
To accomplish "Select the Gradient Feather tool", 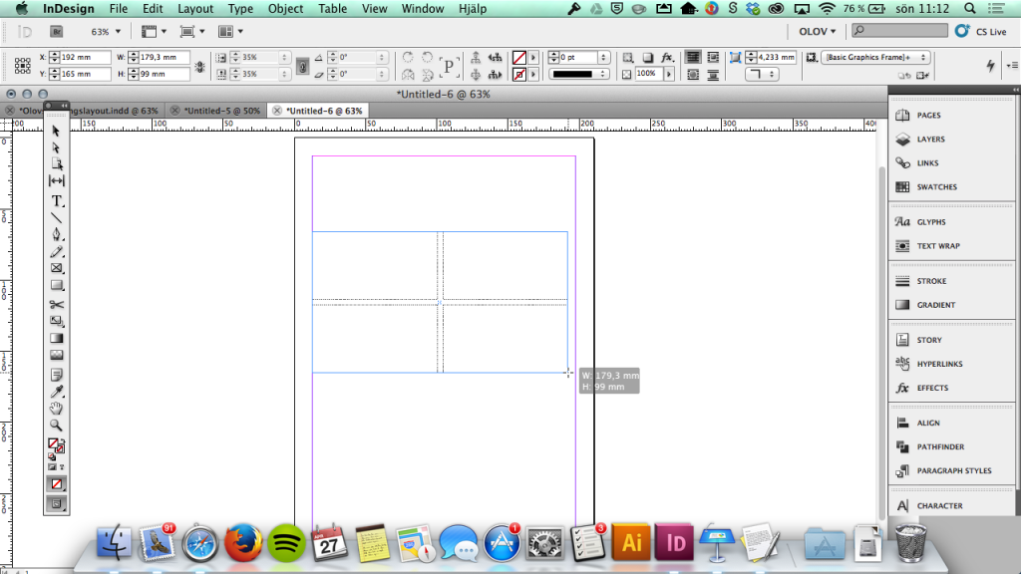I will [57, 355].
